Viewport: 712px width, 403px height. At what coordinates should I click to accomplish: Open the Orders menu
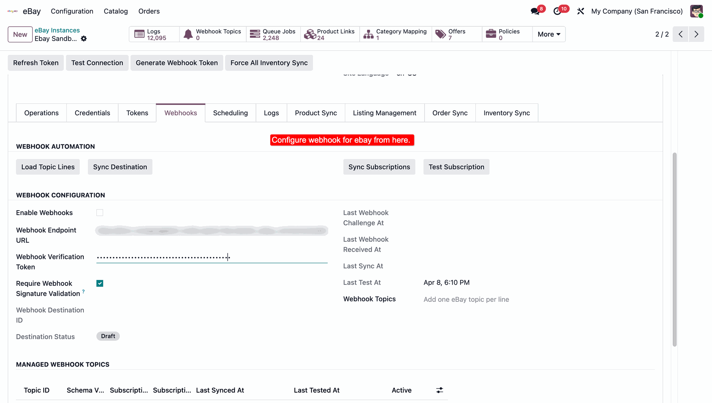point(149,11)
